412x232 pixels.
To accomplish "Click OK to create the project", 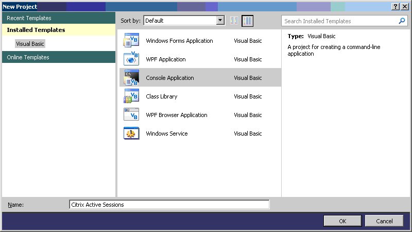I will (x=342, y=221).
